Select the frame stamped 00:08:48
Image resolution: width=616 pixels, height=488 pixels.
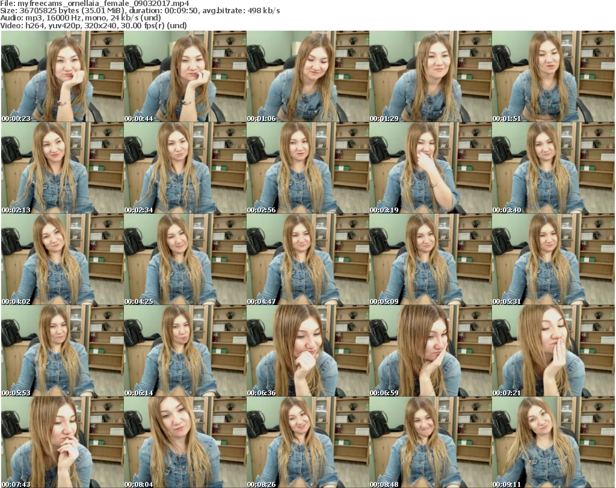[430, 442]
